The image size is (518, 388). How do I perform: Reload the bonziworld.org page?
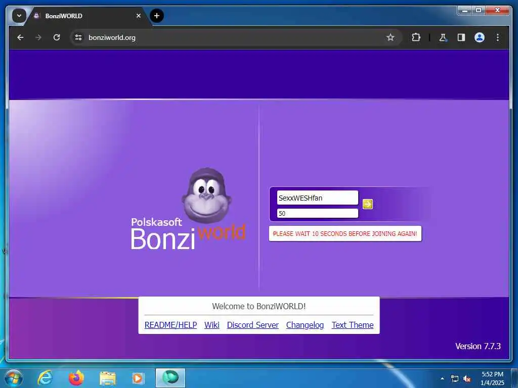pos(57,37)
